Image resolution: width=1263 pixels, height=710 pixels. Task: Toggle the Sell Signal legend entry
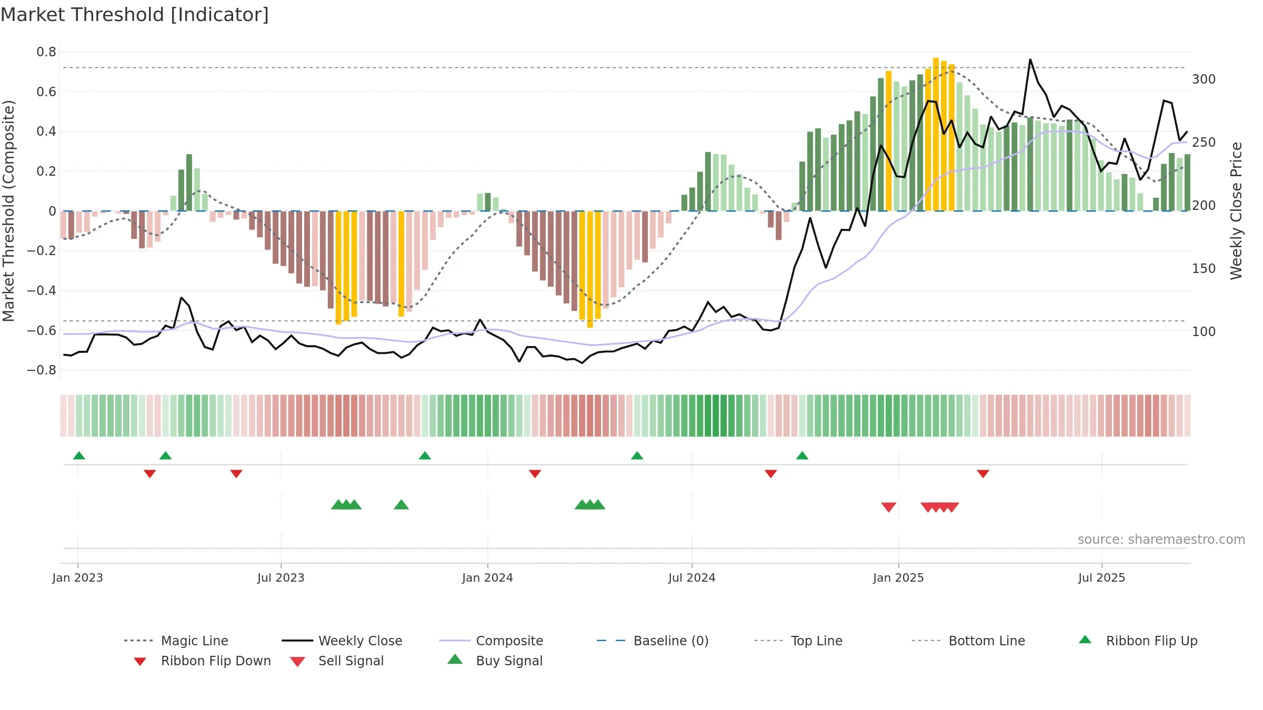pyautogui.click(x=337, y=661)
